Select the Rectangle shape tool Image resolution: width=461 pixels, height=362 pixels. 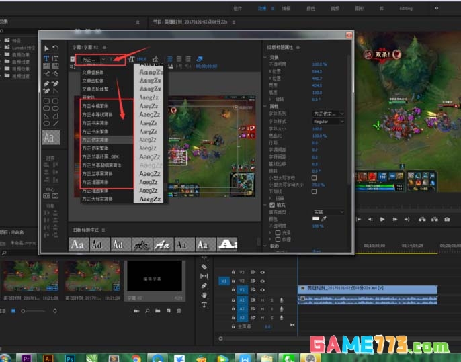tap(46, 101)
